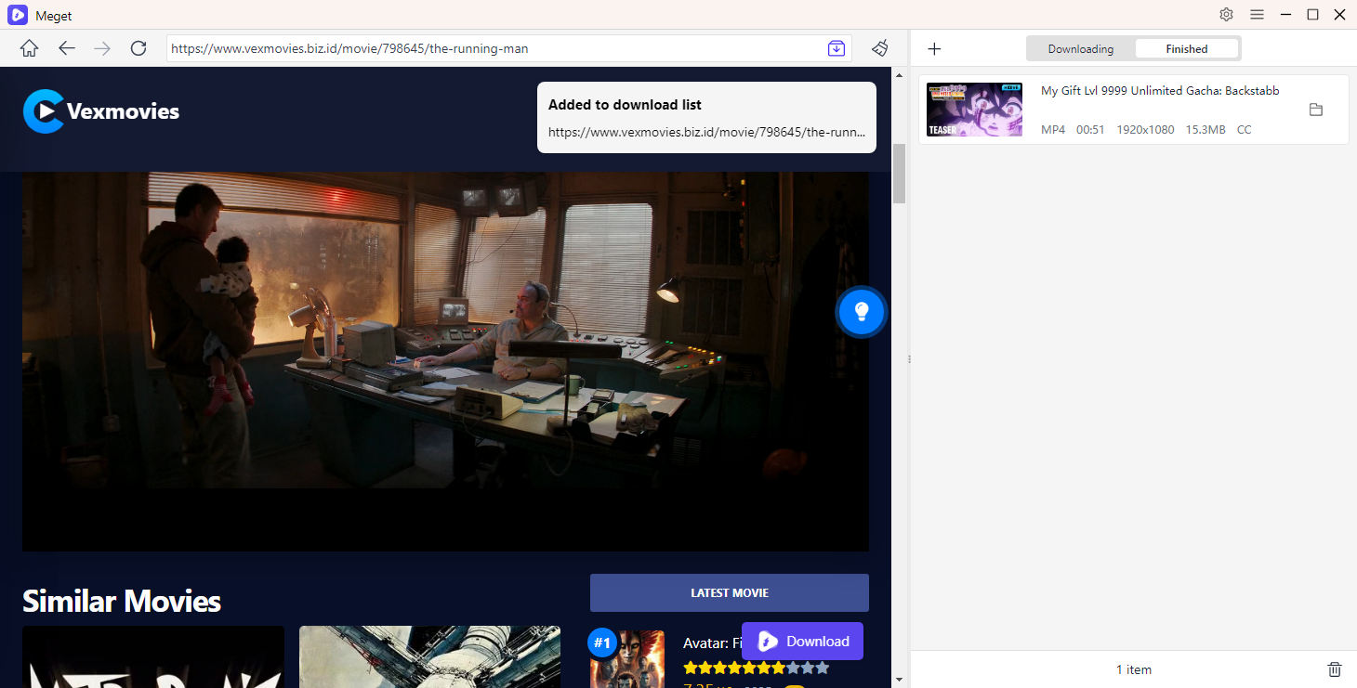Clear browsing data with the broom icon
Image resolution: width=1357 pixels, height=688 pixels.
[879, 48]
